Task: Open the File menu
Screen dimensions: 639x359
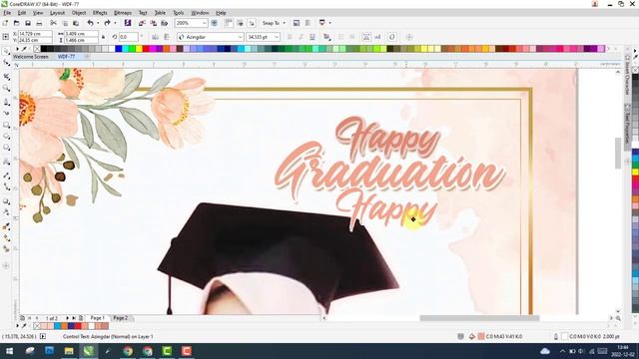Action: (x=7, y=13)
